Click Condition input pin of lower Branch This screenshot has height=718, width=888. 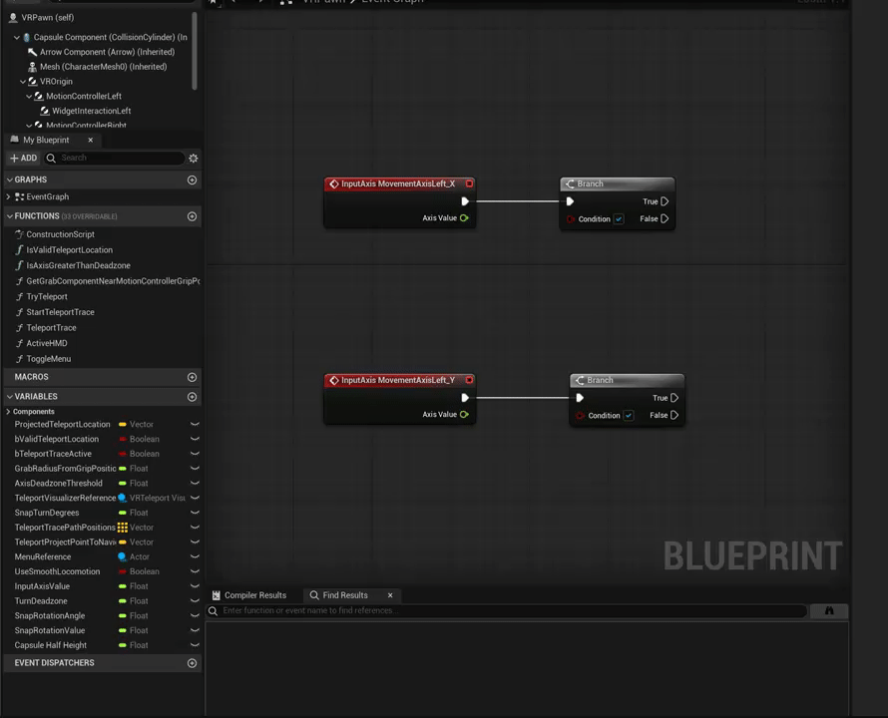pos(580,416)
